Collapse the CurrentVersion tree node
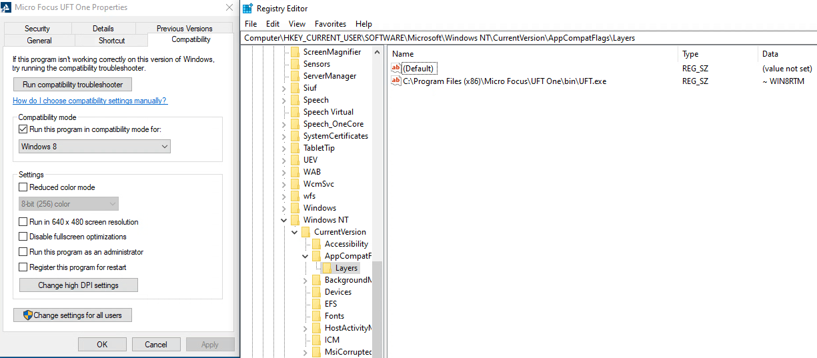The width and height of the screenshot is (817, 358). coord(295,232)
